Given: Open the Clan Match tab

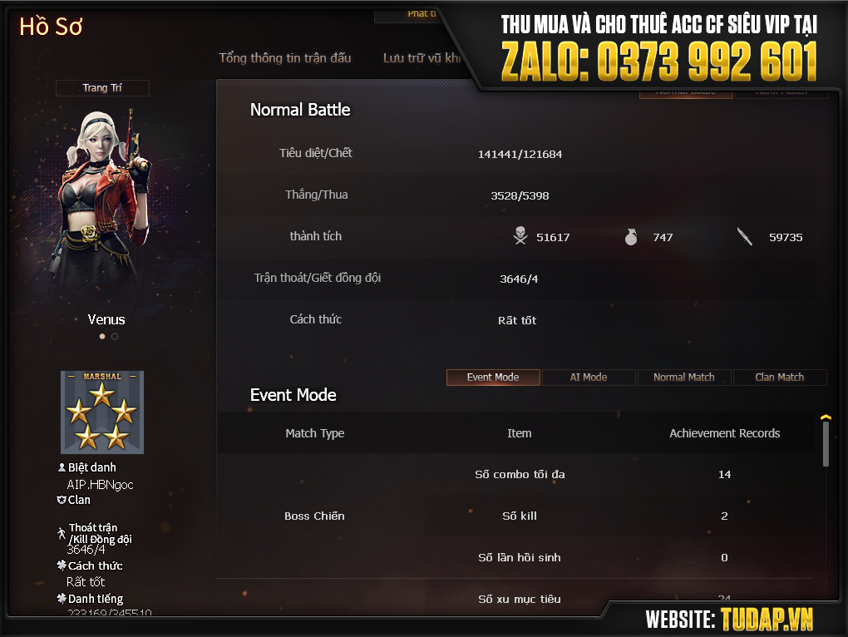Looking at the screenshot, I should click(780, 378).
